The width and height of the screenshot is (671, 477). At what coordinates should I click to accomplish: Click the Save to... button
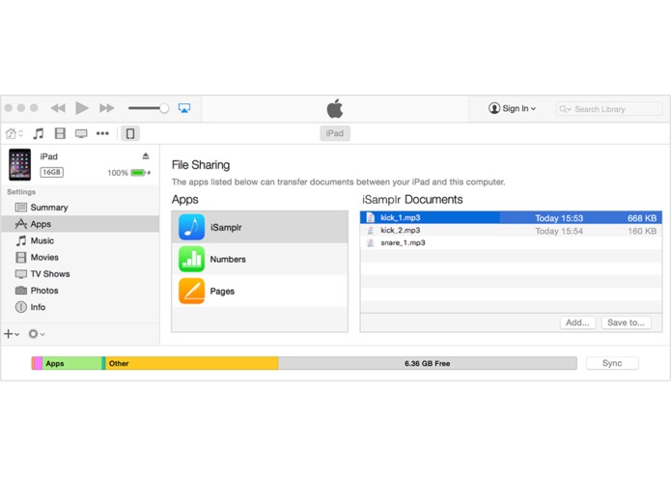[626, 323]
